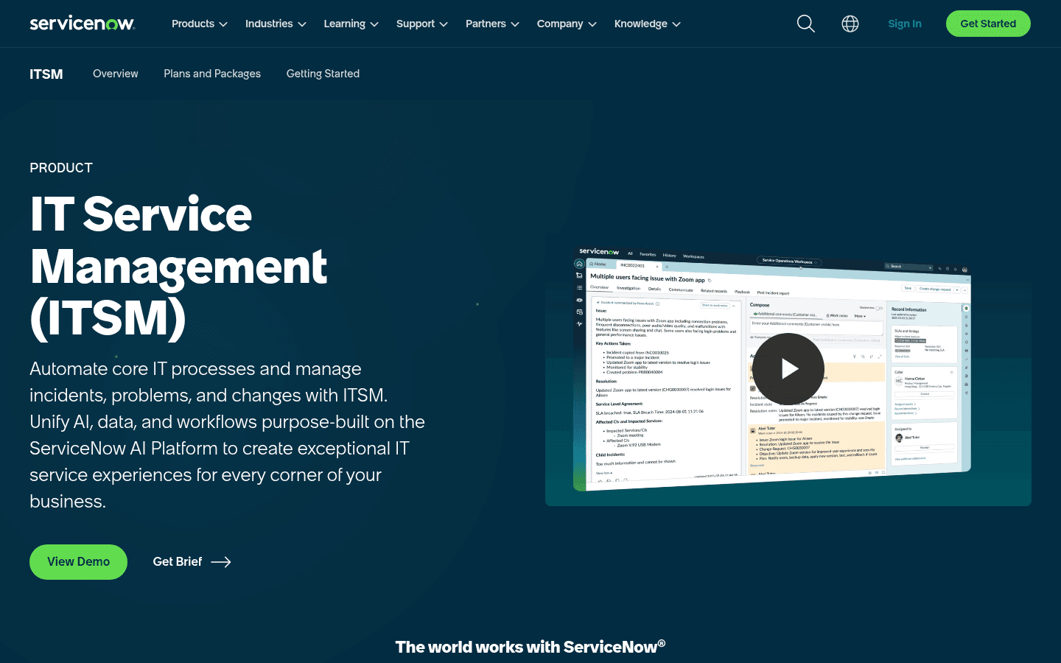Open the Overview tab

[x=116, y=74]
